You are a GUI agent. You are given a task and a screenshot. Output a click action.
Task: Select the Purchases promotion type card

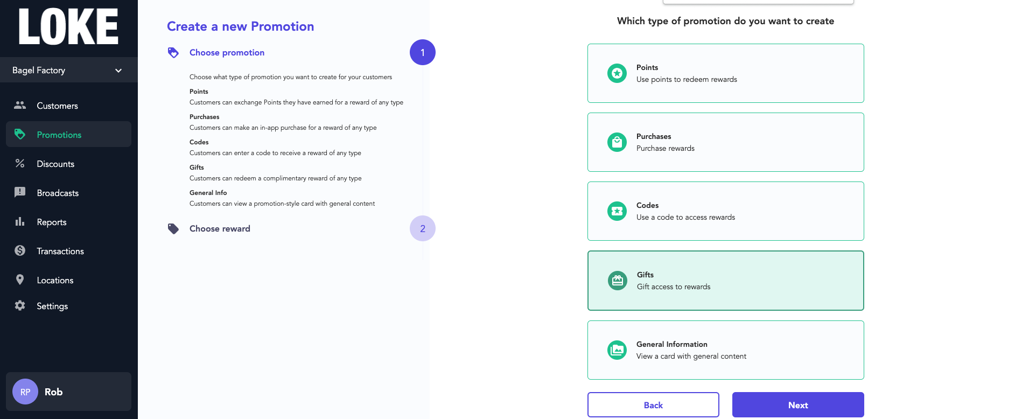pos(725,142)
